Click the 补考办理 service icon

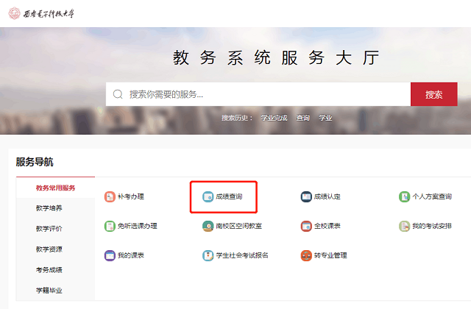tap(110, 196)
